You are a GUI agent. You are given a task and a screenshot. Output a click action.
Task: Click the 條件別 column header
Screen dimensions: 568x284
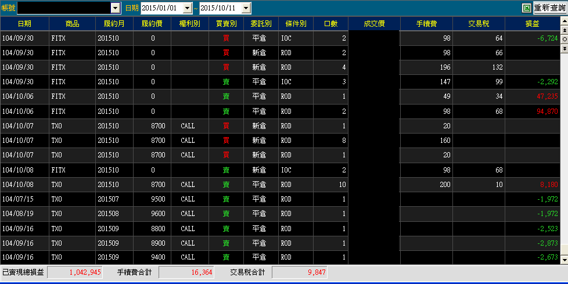click(x=296, y=24)
